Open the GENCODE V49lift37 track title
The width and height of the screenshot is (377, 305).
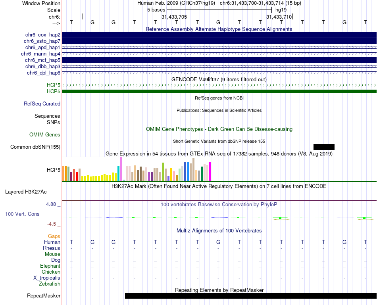[x=219, y=80]
